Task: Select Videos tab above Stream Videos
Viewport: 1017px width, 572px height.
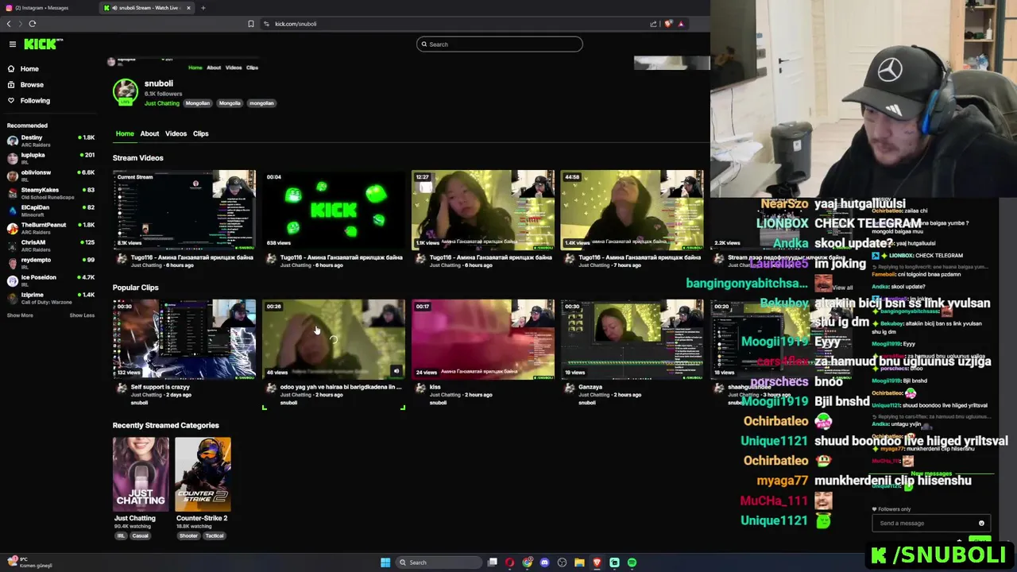Action: (176, 133)
